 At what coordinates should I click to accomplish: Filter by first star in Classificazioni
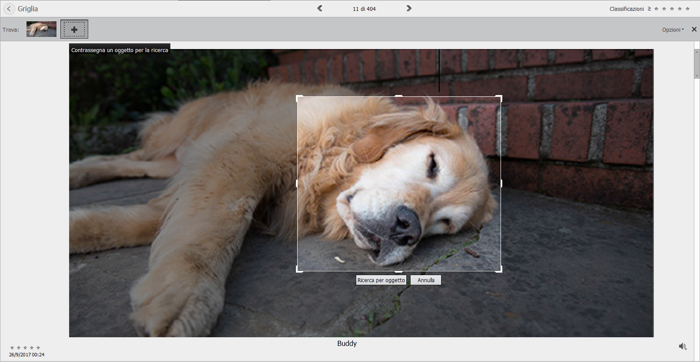pyautogui.click(x=656, y=9)
